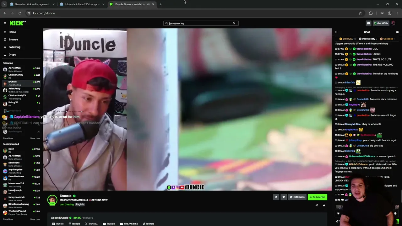Open Ac7ionMan channel in Following list
The image size is (402, 226).
pos(21,69)
